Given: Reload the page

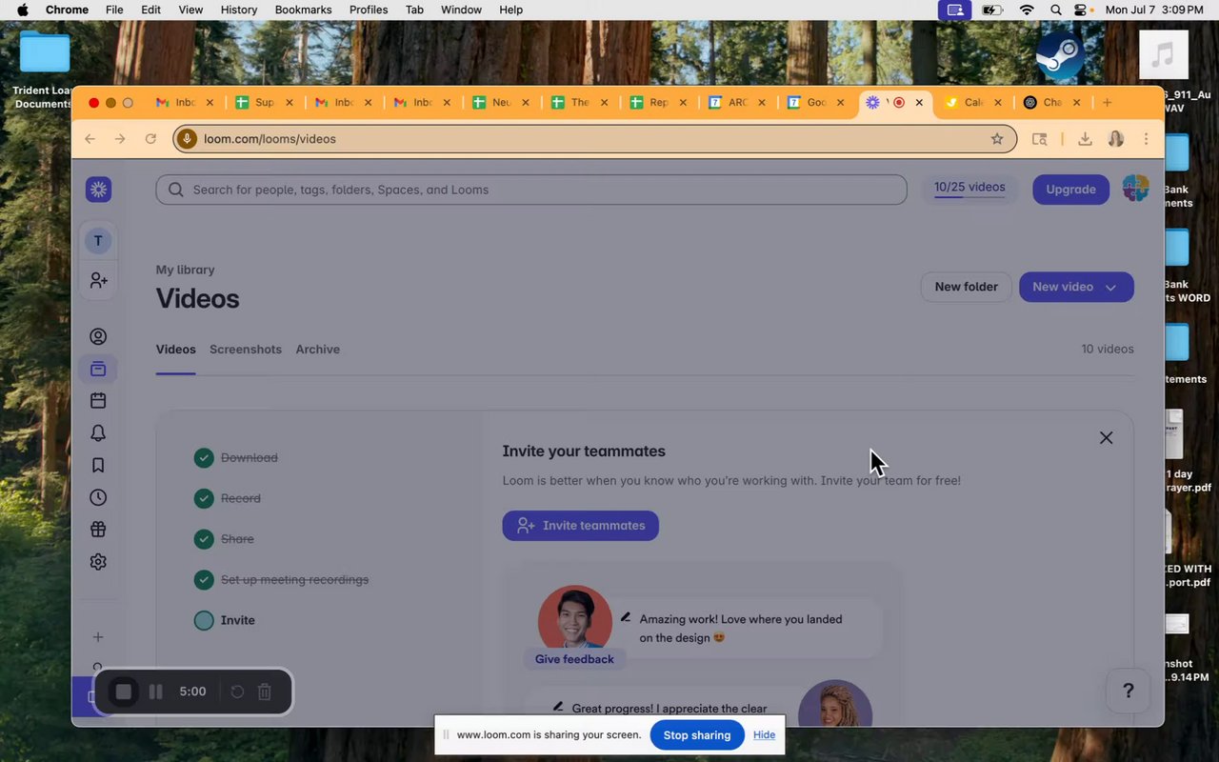Looking at the screenshot, I should (x=150, y=139).
